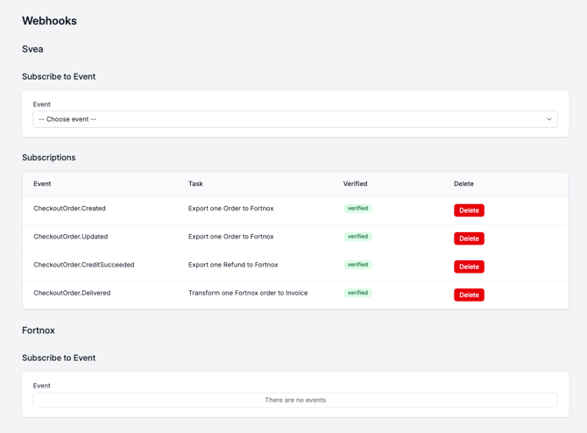This screenshot has width=587, height=433.
Task: Delete the CheckoutOrder.Updated subscription
Action: point(469,238)
